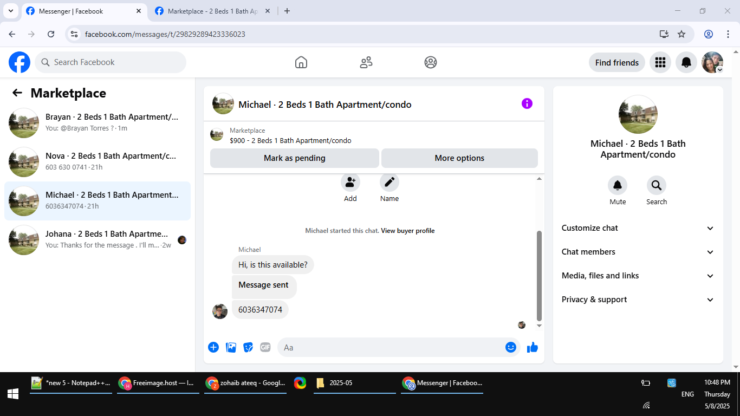This screenshot has width=740, height=416.
Task: Open Notepad++ from the taskbar
Action: click(71, 383)
